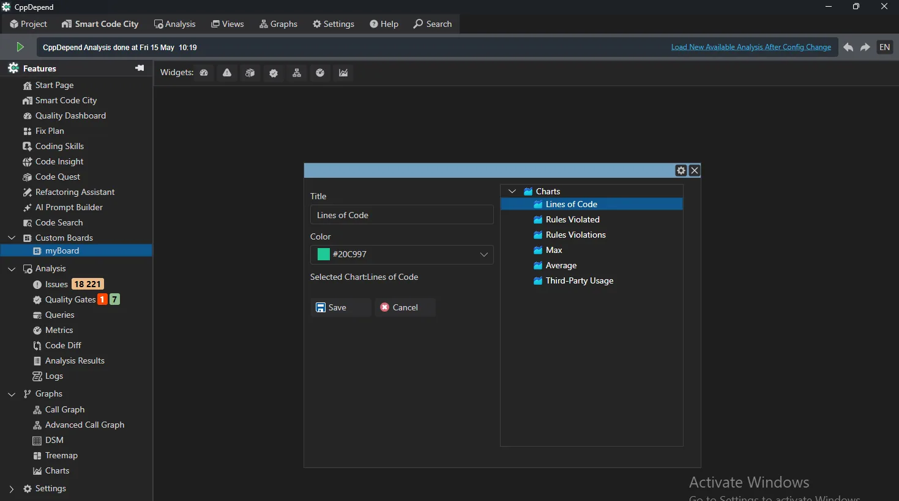Open the Smart Code City menu
Screen dimensions: 899x501
click(x=100, y=24)
